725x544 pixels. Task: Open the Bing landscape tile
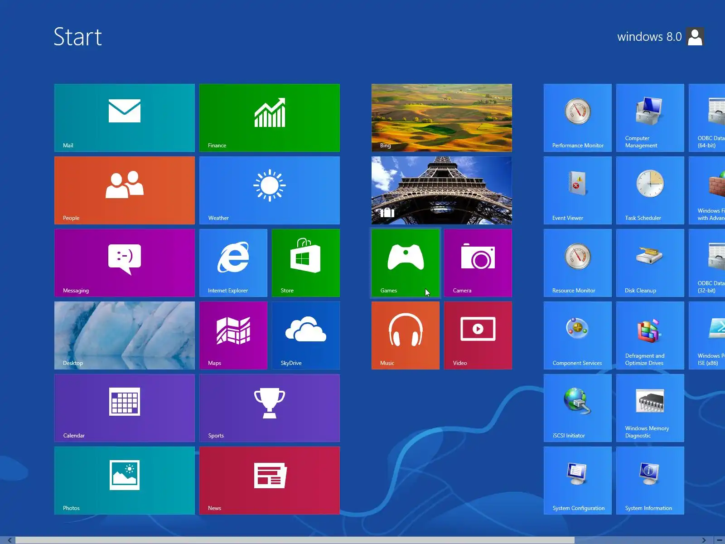coord(442,118)
